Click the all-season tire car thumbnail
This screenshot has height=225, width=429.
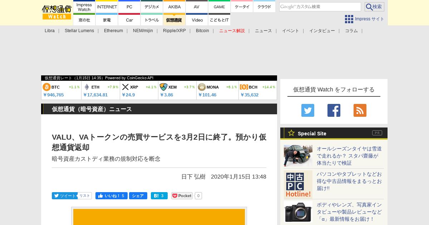pos(298,156)
